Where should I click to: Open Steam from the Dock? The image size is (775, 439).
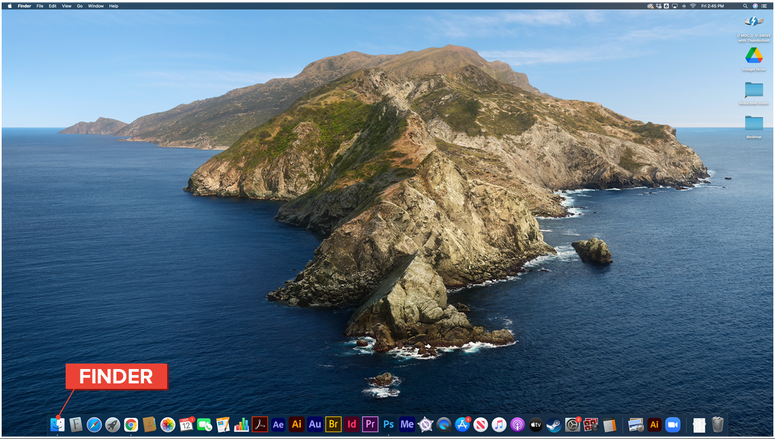(x=554, y=425)
